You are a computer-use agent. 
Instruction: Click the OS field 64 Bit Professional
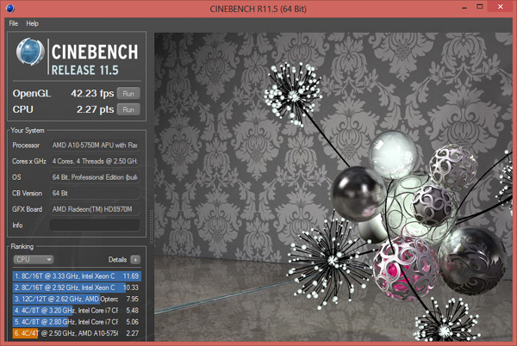[95, 177]
